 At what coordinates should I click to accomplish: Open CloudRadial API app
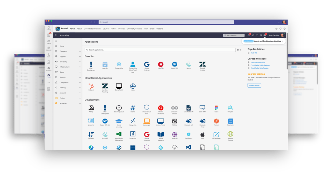[x=188, y=109]
